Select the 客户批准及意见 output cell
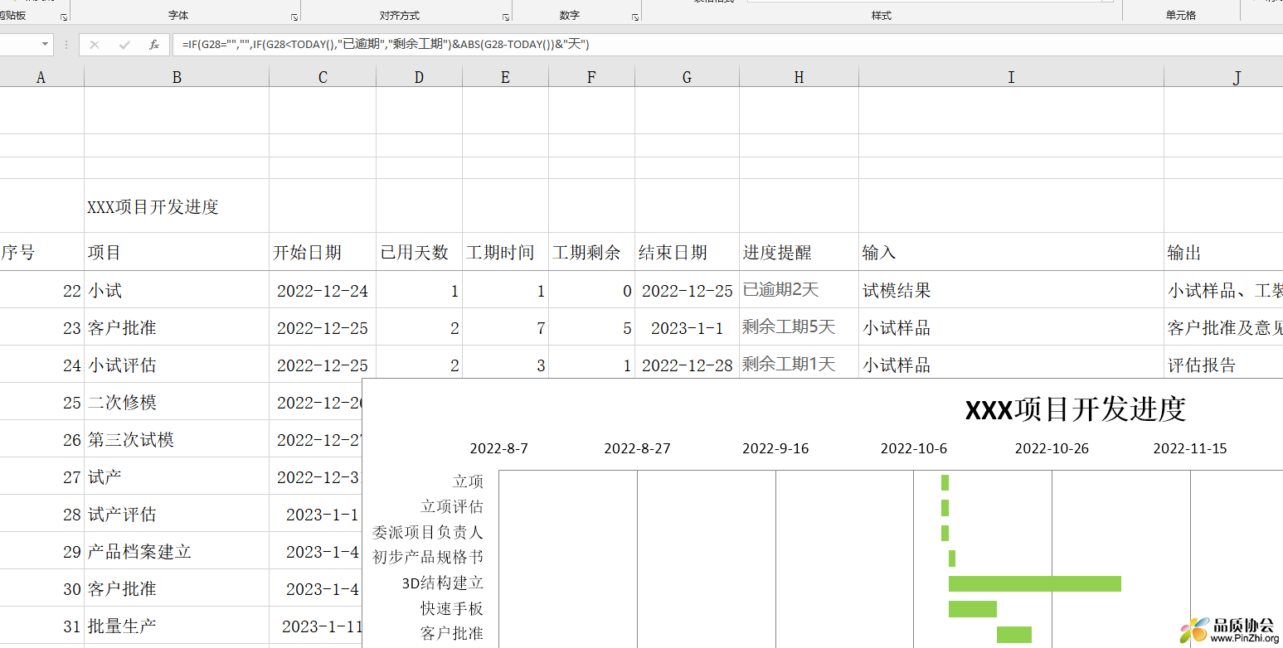Viewport: 1283px width, 648px height. pyautogui.click(x=1223, y=327)
